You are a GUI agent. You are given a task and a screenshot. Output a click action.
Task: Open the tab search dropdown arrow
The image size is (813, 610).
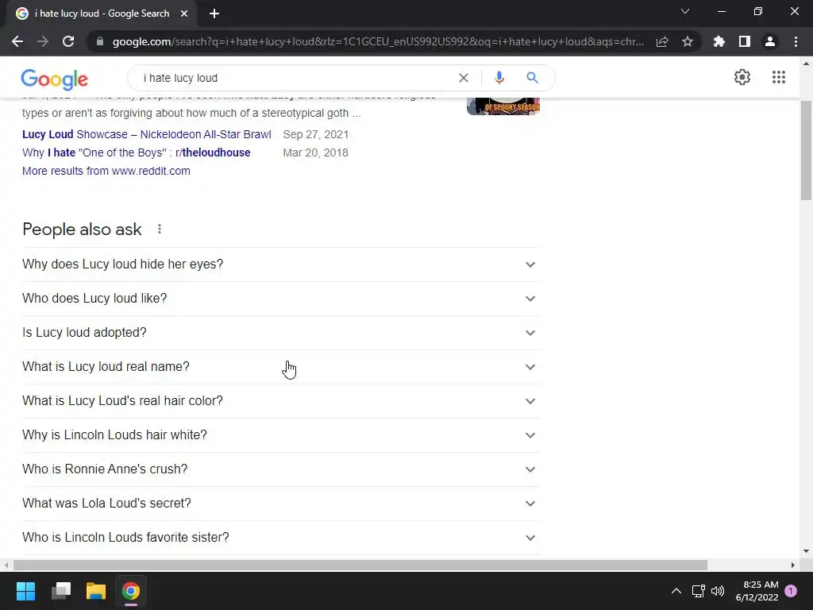click(x=685, y=11)
